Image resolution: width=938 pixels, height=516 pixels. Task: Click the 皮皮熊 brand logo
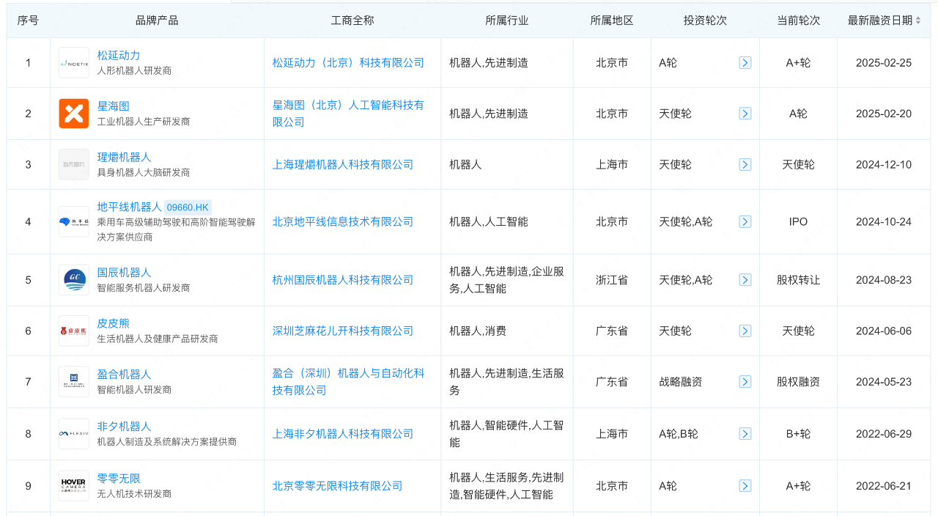(x=74, y=331)
